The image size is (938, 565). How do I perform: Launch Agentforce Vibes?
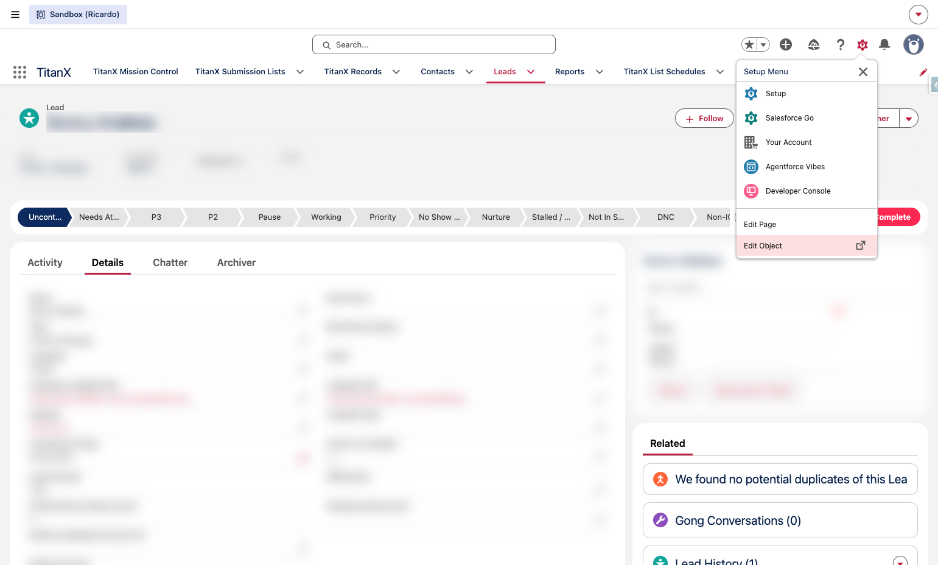(x=807, y=167)
